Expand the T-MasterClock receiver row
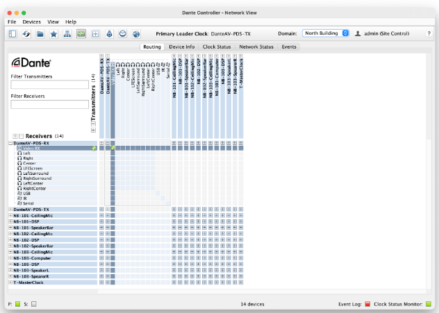Viewport: 439px width, 313px height. coord(10,282)
